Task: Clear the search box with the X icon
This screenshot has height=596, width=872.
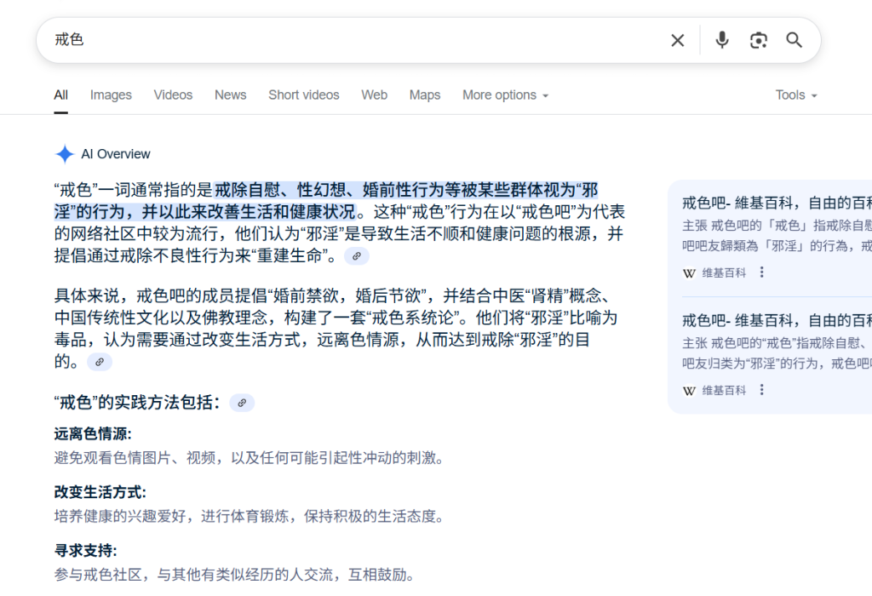Action: pyautogui.click(x=677, y=40)
